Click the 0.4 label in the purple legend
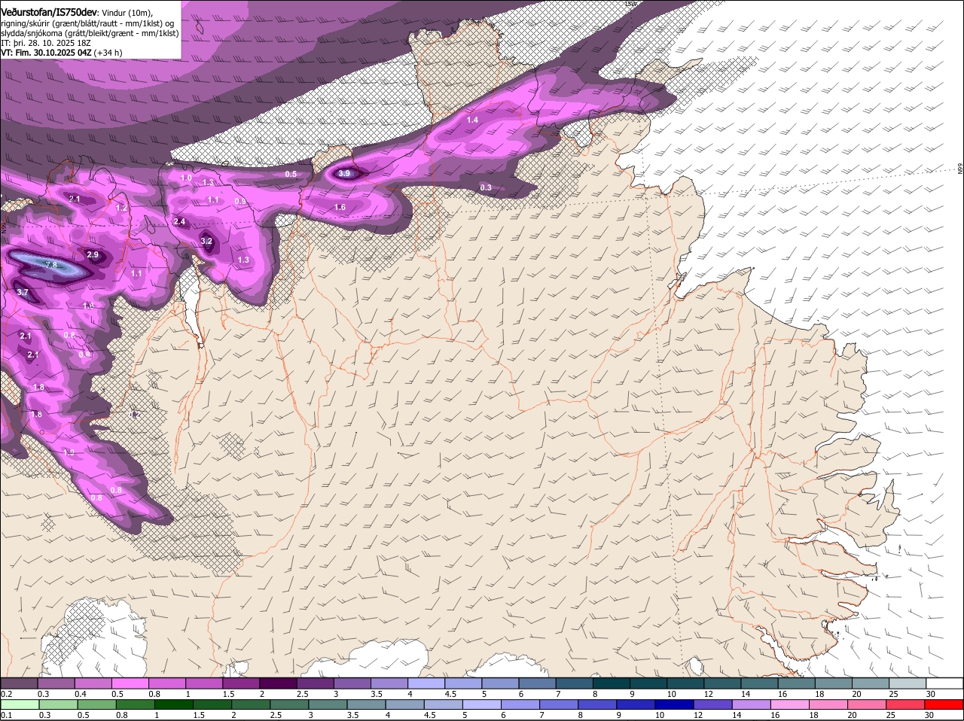964x721 pixels. 81,693
